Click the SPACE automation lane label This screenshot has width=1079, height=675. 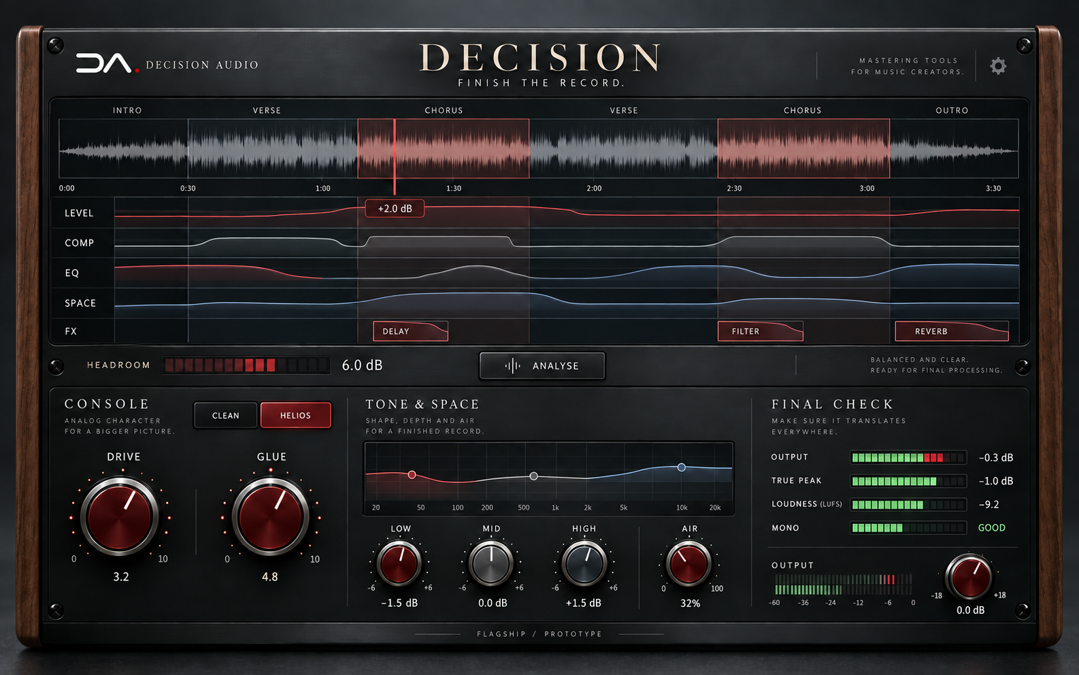click(x=80, y=303)
